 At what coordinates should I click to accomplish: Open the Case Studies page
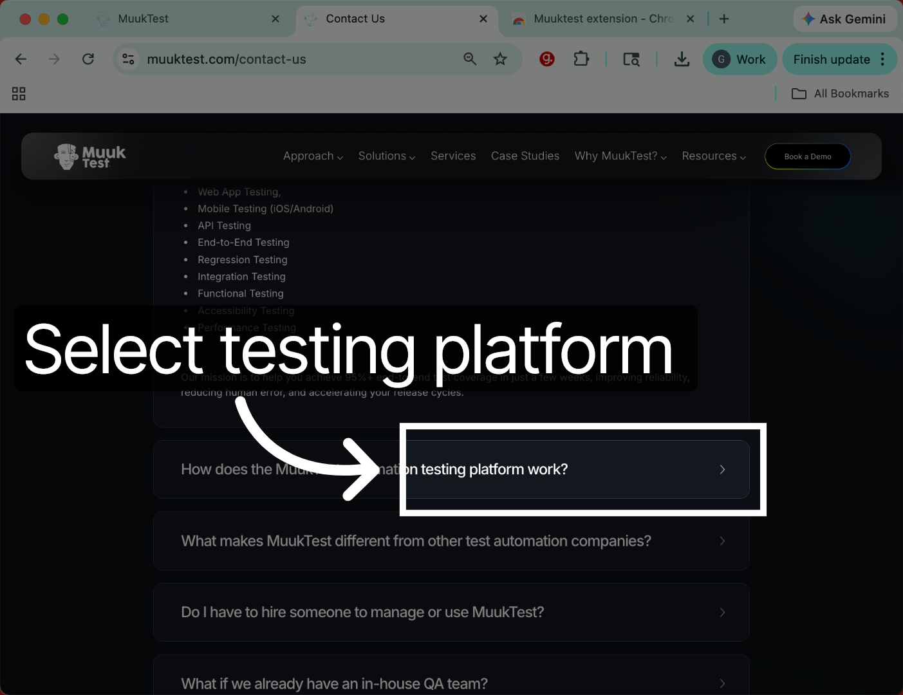click(525, 156)
